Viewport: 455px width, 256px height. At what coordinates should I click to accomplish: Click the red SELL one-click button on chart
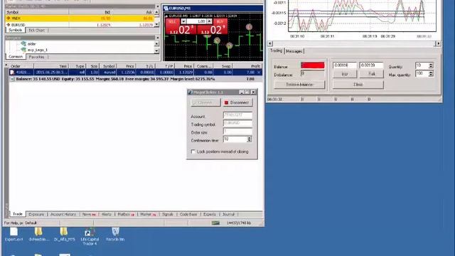click(x=181, y=27)
